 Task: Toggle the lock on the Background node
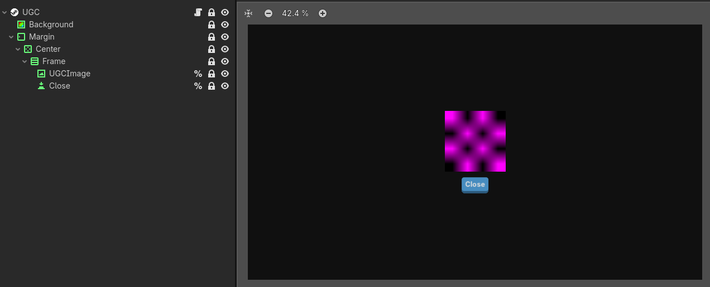[x=212, y=25]
